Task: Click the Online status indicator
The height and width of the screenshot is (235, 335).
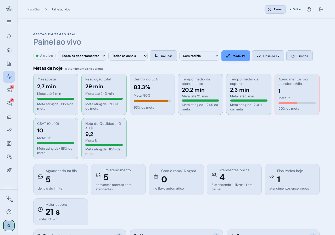Action: (295, 9)
